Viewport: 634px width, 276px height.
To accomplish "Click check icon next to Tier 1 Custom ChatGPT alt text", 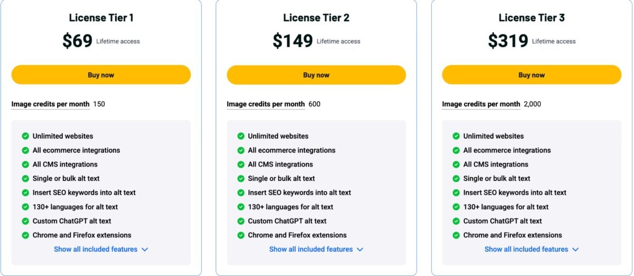I will pos(25,221).
